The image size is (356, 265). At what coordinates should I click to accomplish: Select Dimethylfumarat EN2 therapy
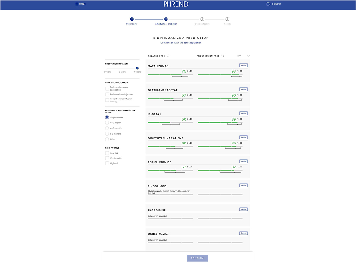tap(243, 137)
